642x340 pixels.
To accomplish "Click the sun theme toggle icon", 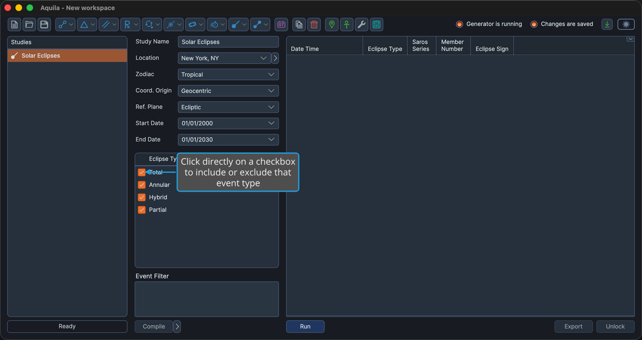I will point(626,24).
